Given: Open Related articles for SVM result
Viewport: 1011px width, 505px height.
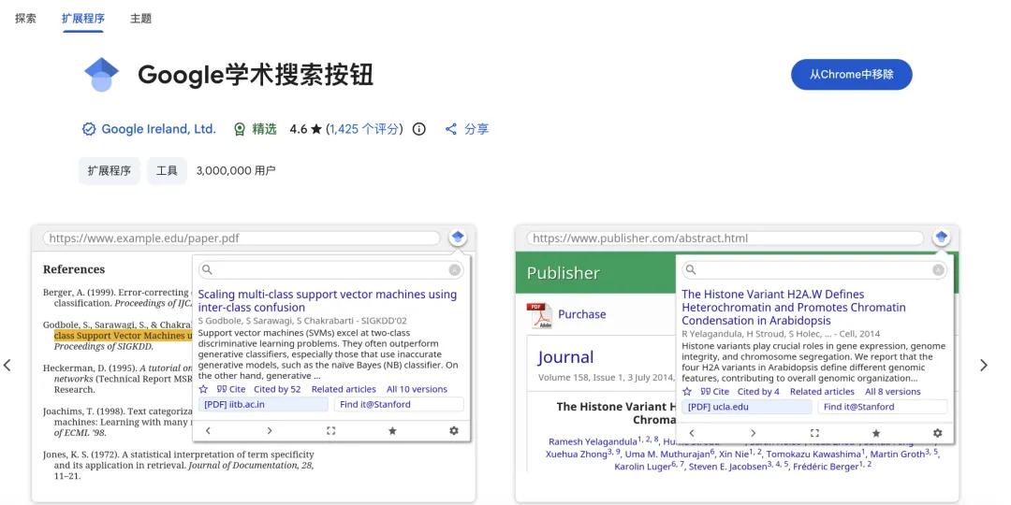Looking at the screenshot, I should (344, 390).
